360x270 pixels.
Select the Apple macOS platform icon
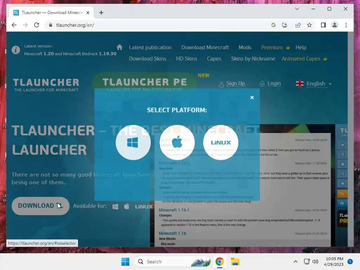(177, 142)
